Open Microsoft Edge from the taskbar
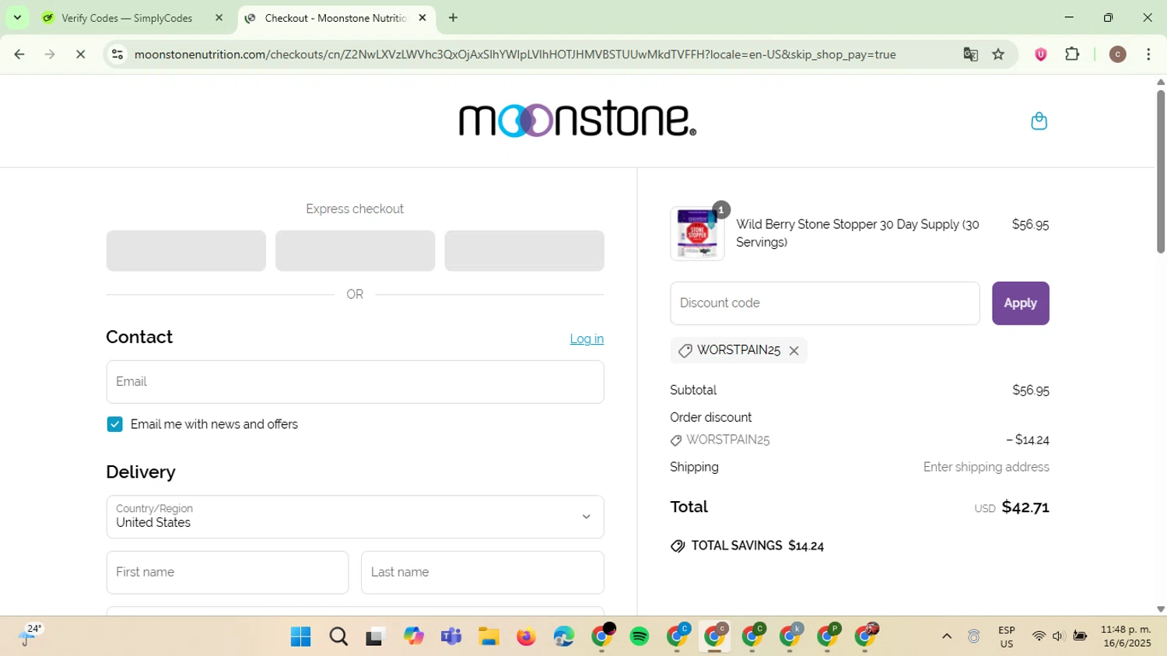The image size is (1167, 656). [564, 637]
